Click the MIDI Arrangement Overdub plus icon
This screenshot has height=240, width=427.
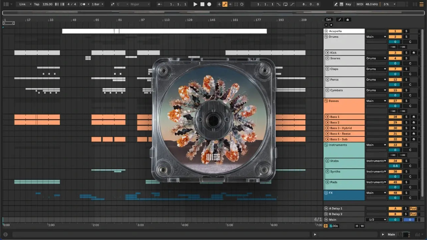pos(219,4)
